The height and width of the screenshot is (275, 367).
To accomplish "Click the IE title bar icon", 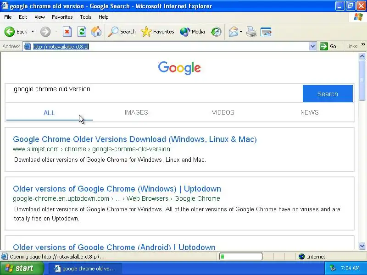I will (5, 5).
